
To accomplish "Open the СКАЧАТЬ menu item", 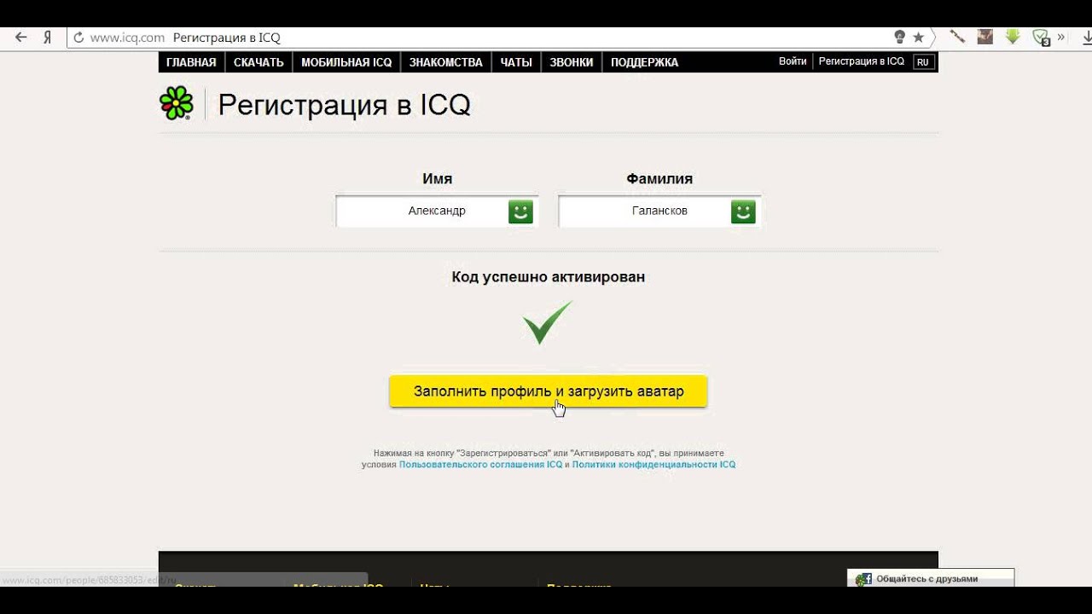I will click(258, 62).
